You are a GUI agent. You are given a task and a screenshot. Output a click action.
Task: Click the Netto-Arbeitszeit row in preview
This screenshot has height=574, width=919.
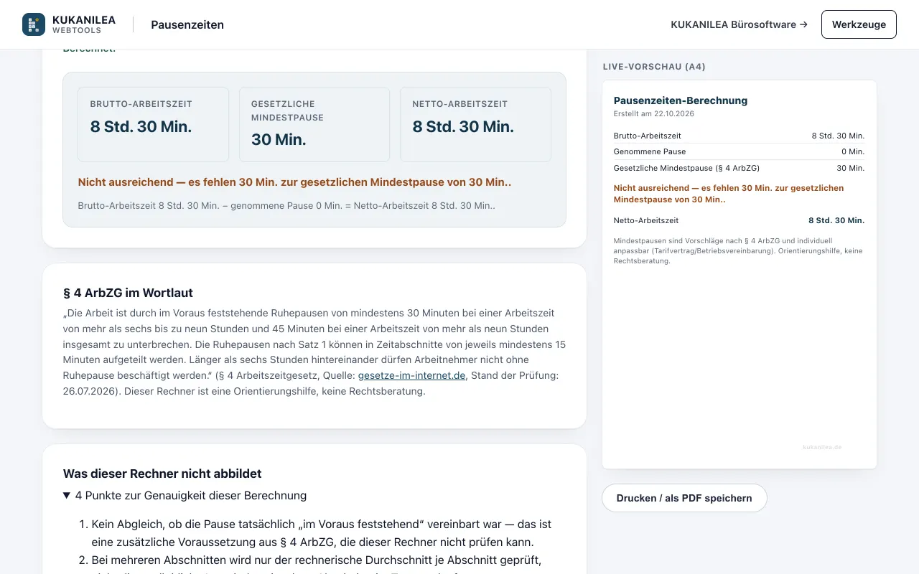(x=739, y=220)
